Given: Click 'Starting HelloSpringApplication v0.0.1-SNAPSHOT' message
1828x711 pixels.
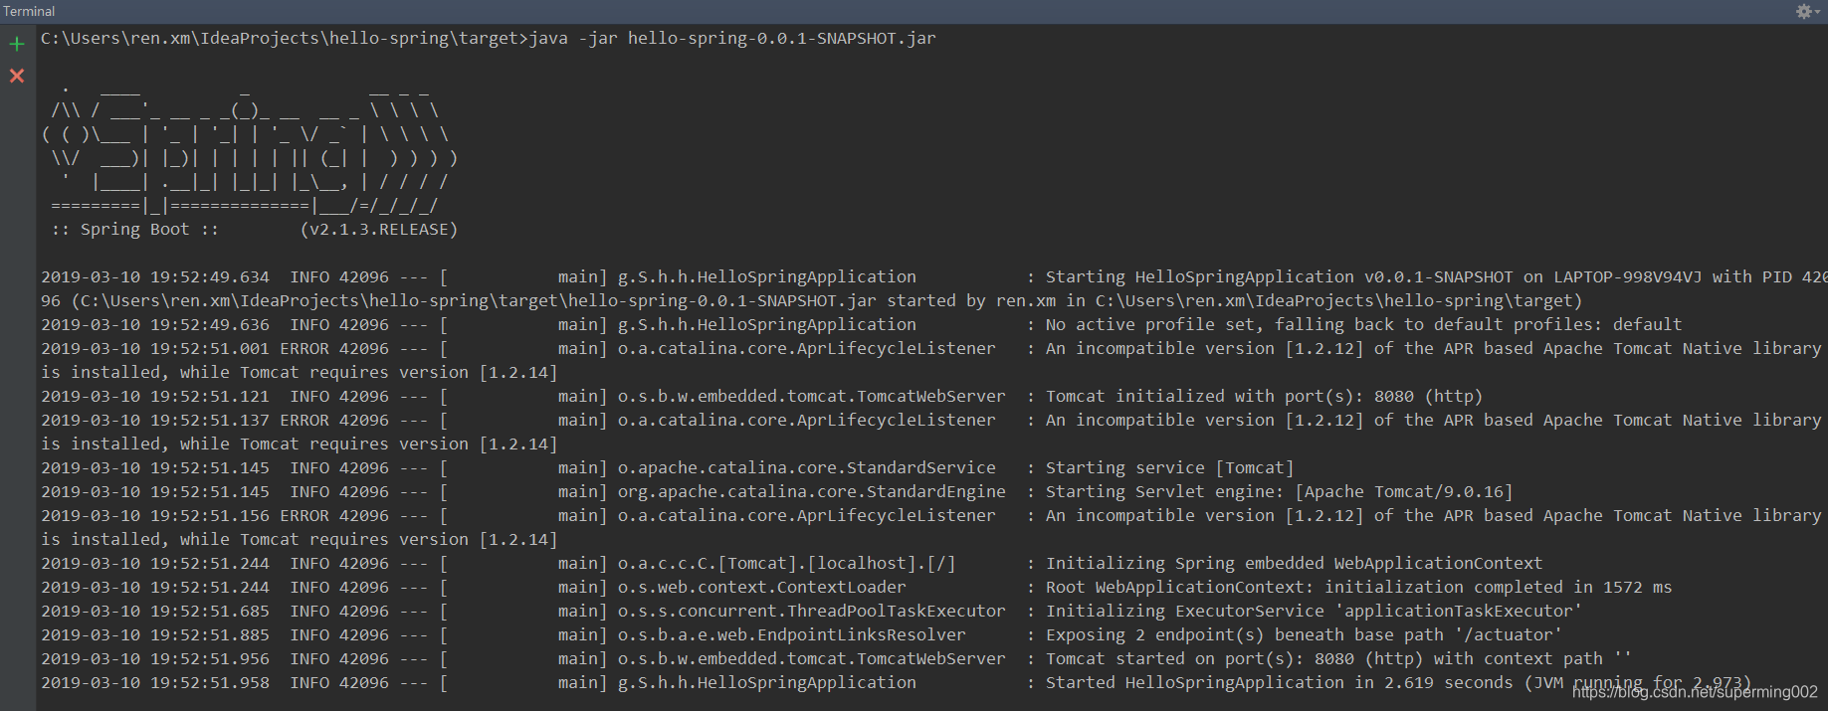Looking at the screenshot, I should click(x=1279, y=277).
